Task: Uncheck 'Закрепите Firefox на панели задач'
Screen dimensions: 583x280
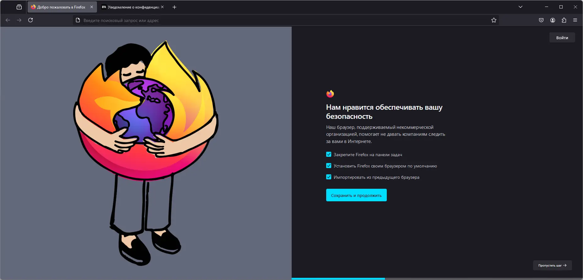Action: pyautogui.click(x=329, y=154)
